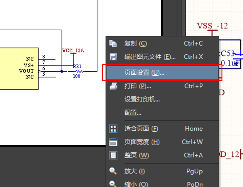The height and width of the screenshot is (187, 243).
Task: Click the zoom-out magnifier icon beside 缩小
Action: click(x=113, y=184)
